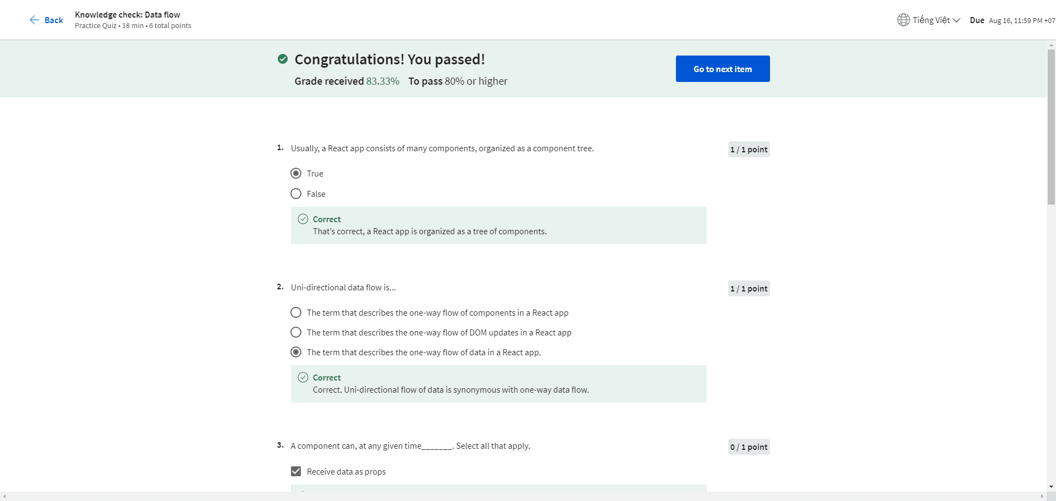Click the vertical scrollbar down arrow
1056x501 pixels.
tap(1051, 487)
